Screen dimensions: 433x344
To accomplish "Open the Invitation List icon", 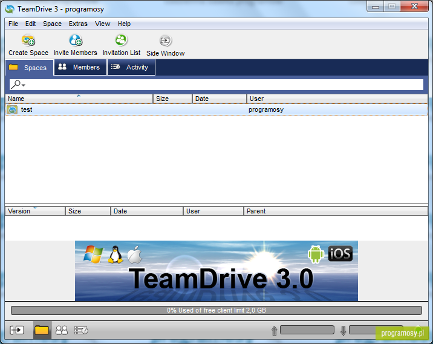I will (x=121, y=40).
